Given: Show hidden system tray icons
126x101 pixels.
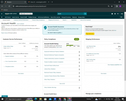Looking at the screenshot, I should [x=104, y=99].
